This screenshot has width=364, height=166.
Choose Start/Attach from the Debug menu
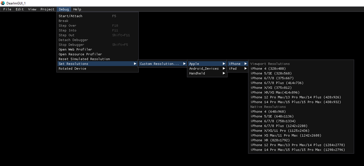click(70, 16)
